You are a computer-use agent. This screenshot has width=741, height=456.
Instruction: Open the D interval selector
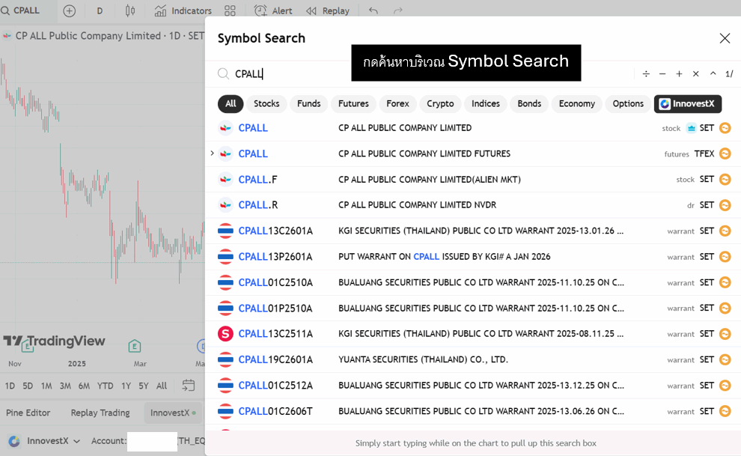(100, 11)
